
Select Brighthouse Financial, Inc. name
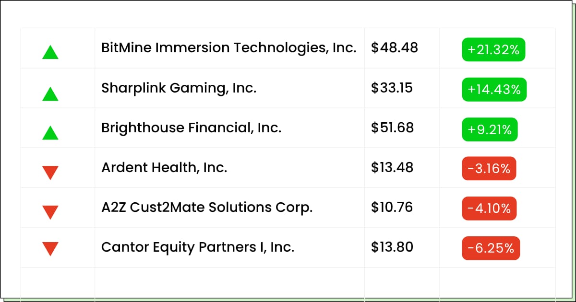[x=192, y=128]
